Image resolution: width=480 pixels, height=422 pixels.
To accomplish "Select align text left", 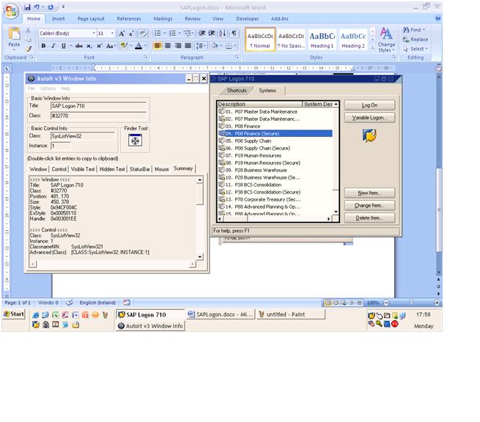I will tap(158, 46).
